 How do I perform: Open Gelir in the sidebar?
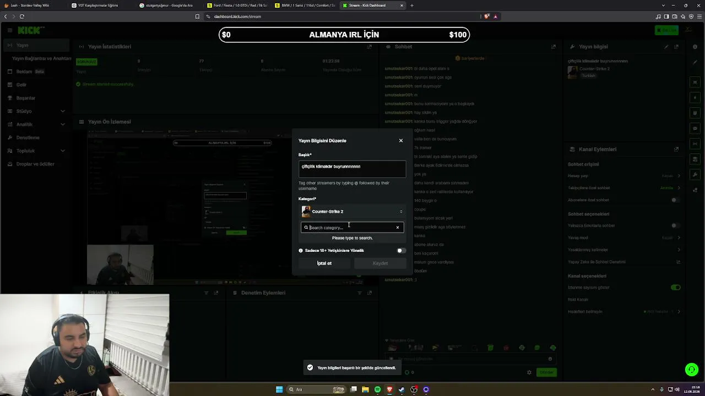[x=35, y=85]
